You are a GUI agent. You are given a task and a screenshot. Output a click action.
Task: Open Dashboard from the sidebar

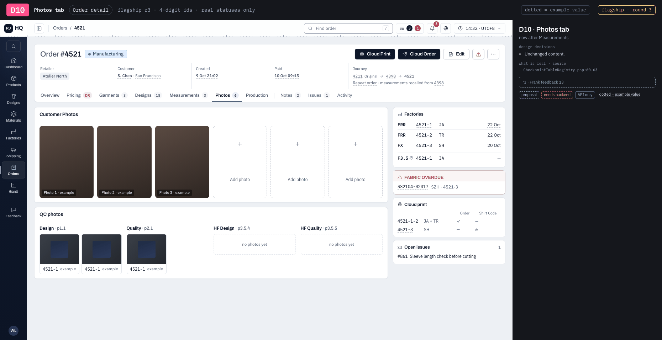tap(14, 63)
